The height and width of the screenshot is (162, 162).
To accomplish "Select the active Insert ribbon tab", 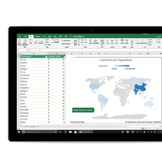I will point(31,36).
